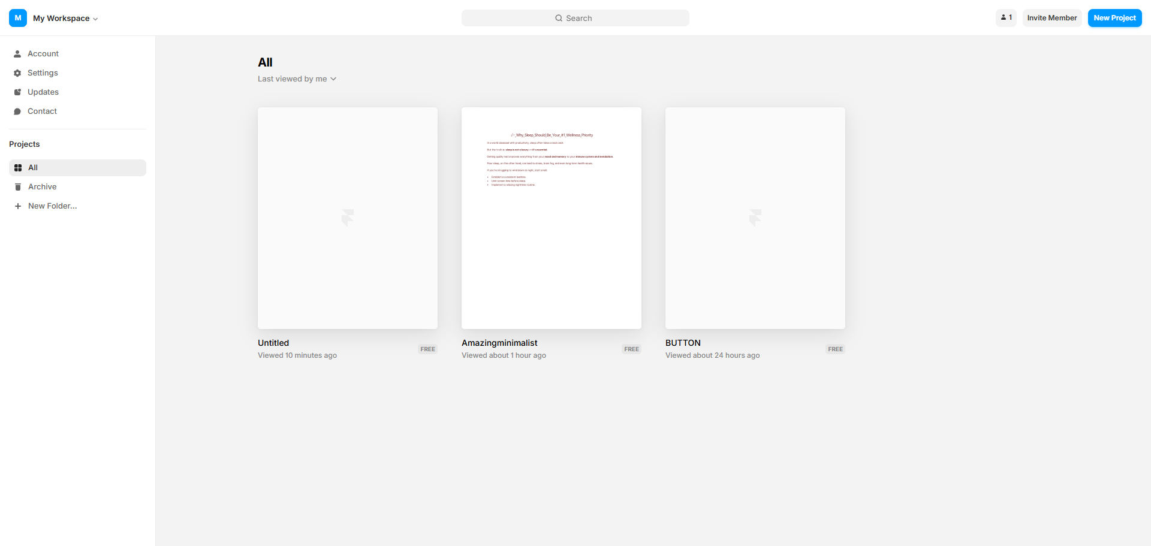Open Updates via its sidebar icon

tap(17, 92)
